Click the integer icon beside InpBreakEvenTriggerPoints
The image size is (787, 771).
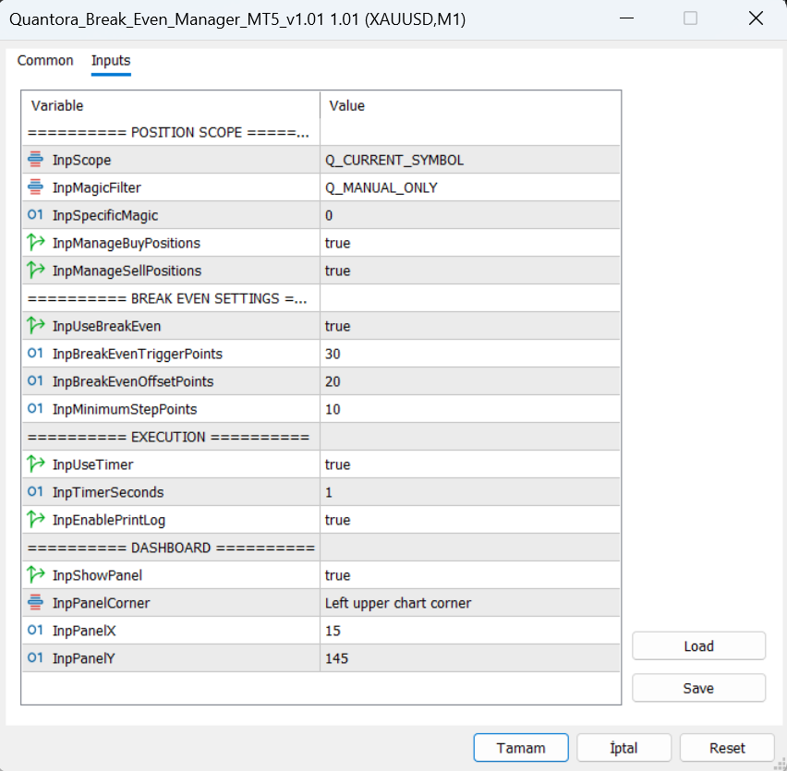pyautogui.click(x=35, y=354)
